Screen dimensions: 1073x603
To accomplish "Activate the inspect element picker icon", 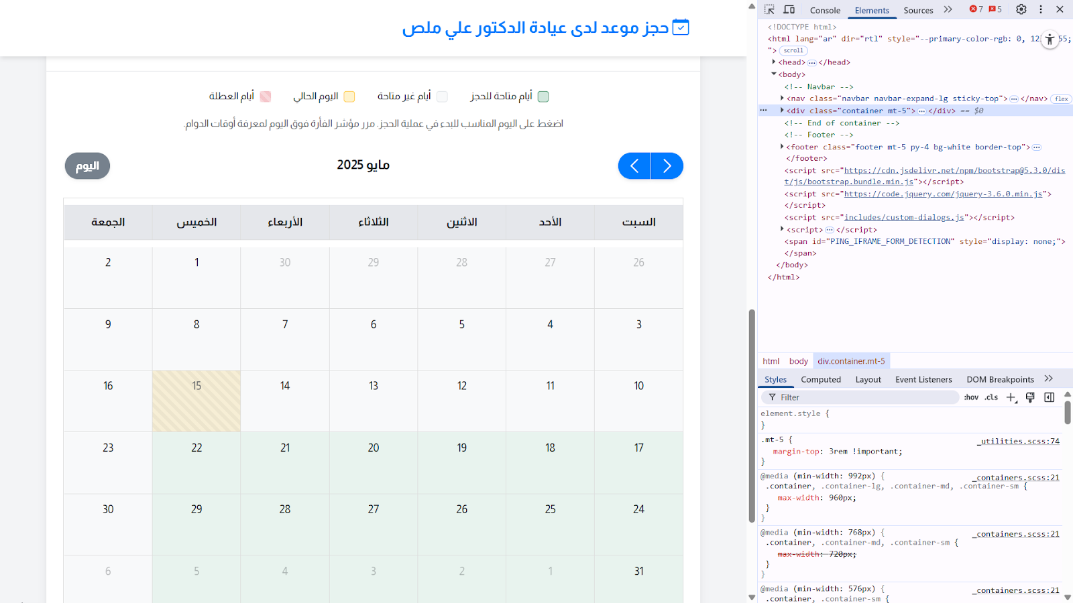I will pos(769,9).
